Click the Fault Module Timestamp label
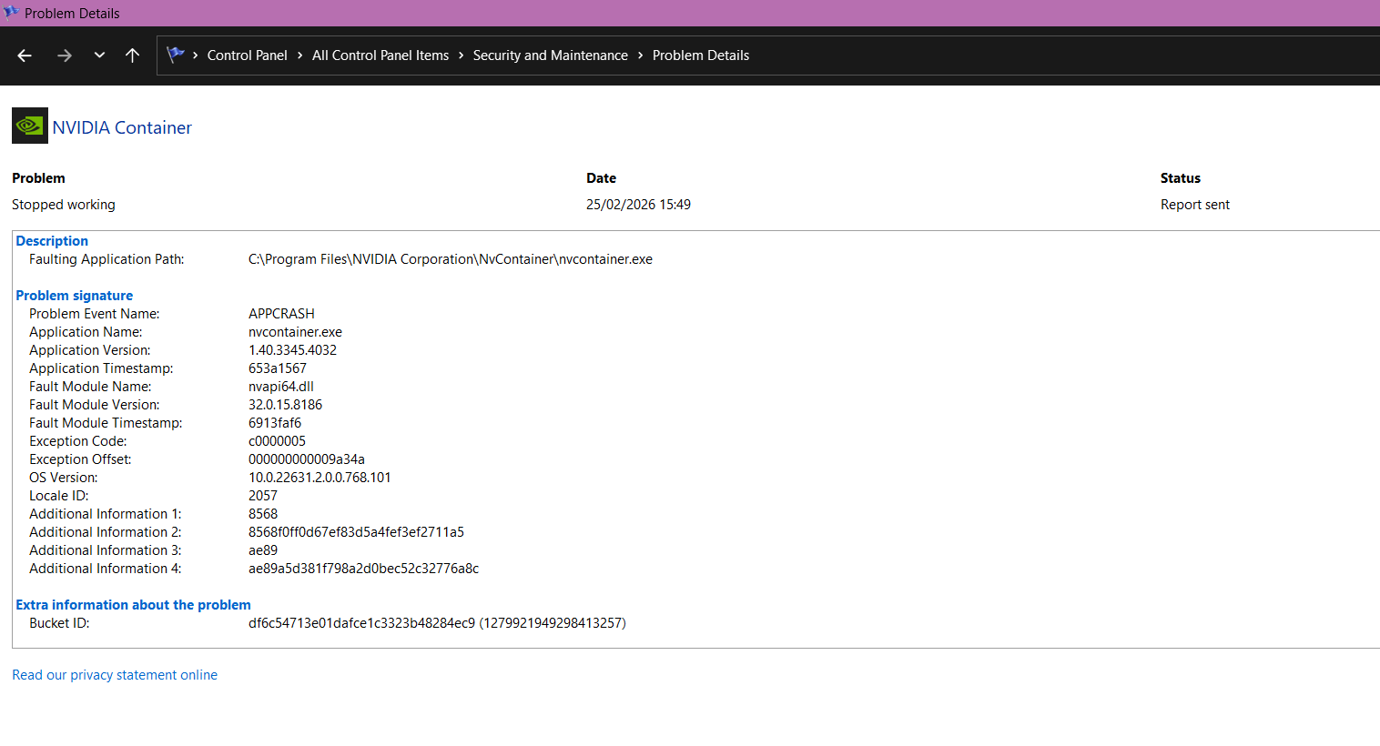 pos(106,423)
